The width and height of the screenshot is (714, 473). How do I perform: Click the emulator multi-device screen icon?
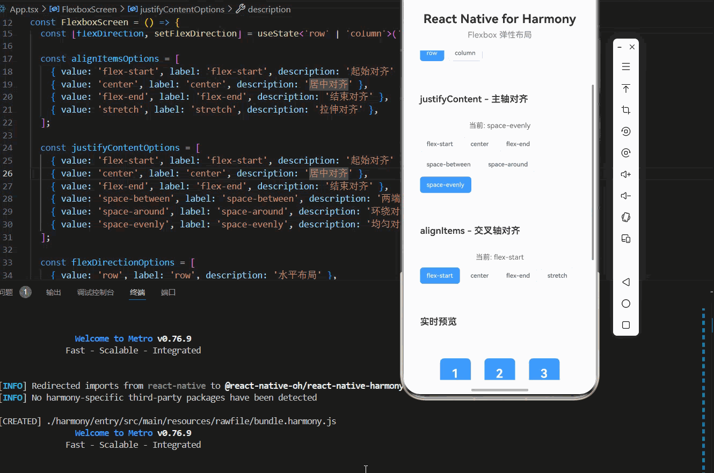tap(626, 239)
